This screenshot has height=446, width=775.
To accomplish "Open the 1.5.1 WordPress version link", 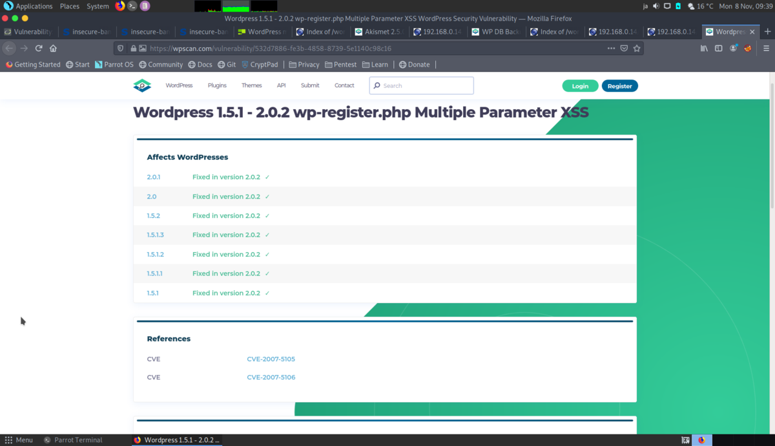I will 152,293.
